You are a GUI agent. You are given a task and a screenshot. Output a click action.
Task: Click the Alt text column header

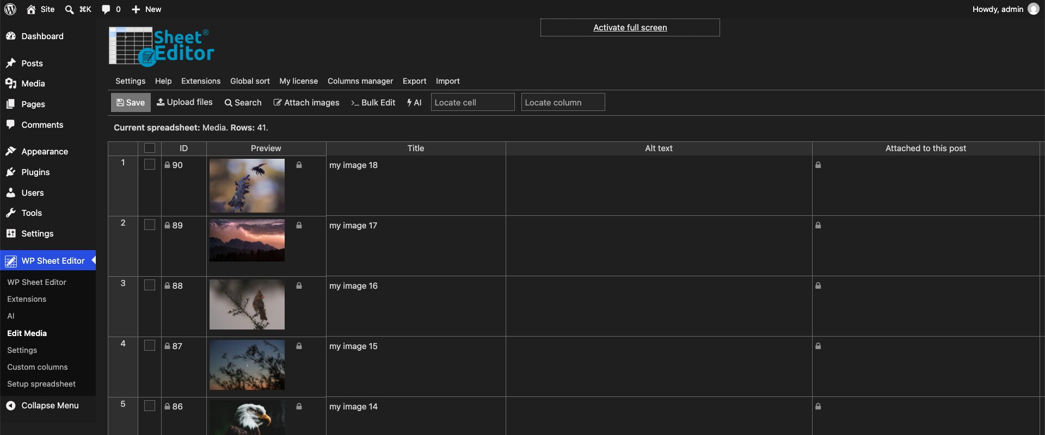tap(659, 148)
